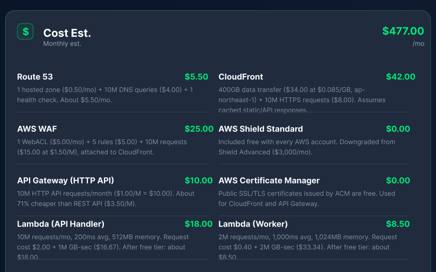Click the Route 53 price $5.50
The height and width of the screenshot is (272, 436).
tap(196, 76)
